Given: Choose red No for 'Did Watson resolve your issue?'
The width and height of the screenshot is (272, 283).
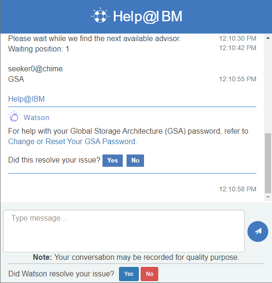Looking at the screenshot, I should 149,274.
